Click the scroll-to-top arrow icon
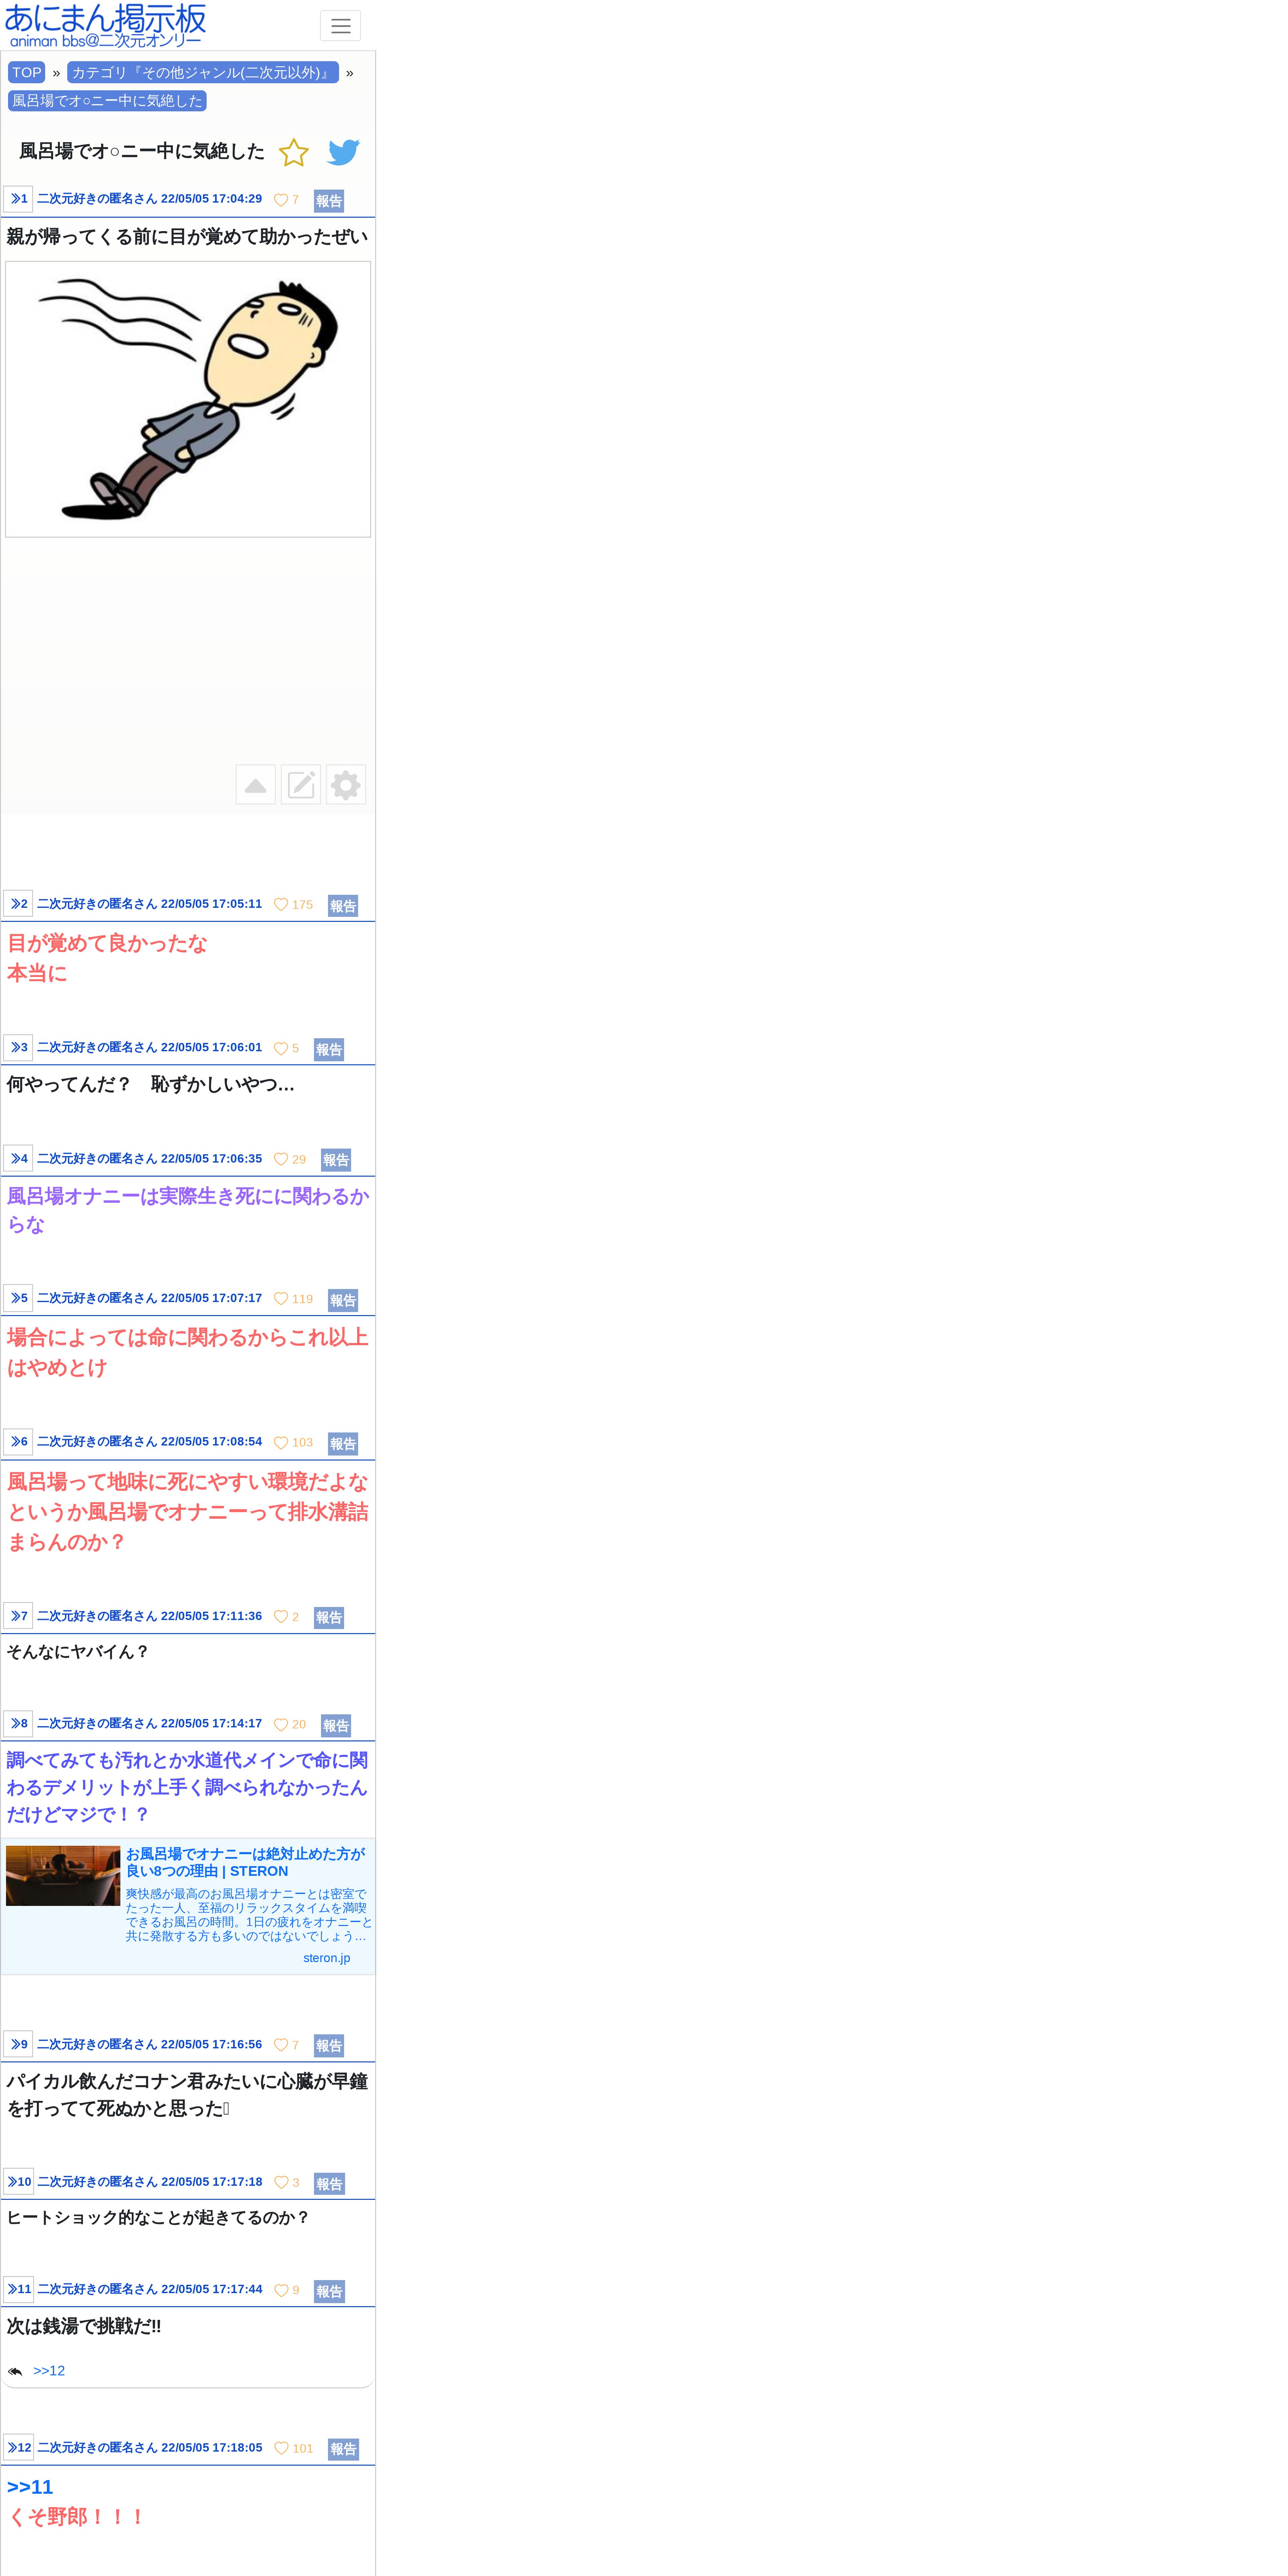The image size is (1288, 2576). 256,785
